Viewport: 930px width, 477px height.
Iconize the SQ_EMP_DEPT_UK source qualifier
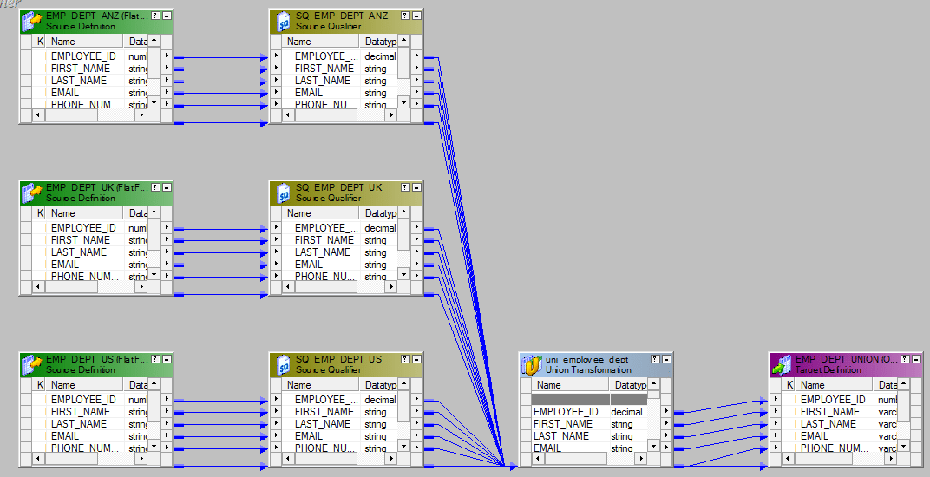point(416,187)
